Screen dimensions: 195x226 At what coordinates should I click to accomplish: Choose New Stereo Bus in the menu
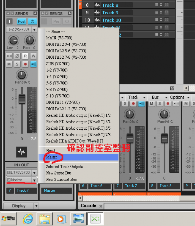pos(59,173)
